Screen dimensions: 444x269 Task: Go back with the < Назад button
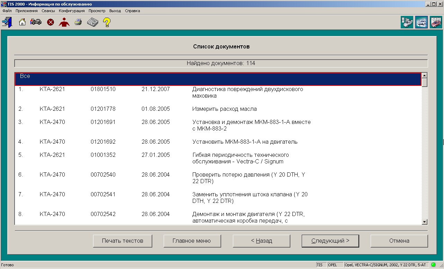tap(262, 241)
